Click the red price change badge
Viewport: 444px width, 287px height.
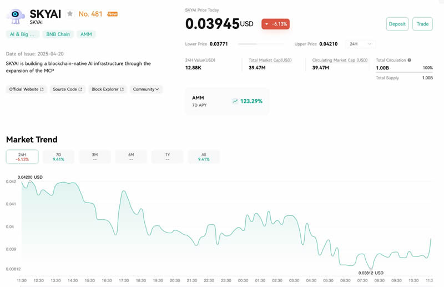[x=275, y=24]
